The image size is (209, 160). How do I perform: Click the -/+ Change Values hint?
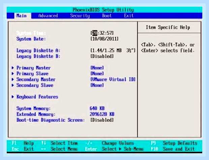(109, 143)
